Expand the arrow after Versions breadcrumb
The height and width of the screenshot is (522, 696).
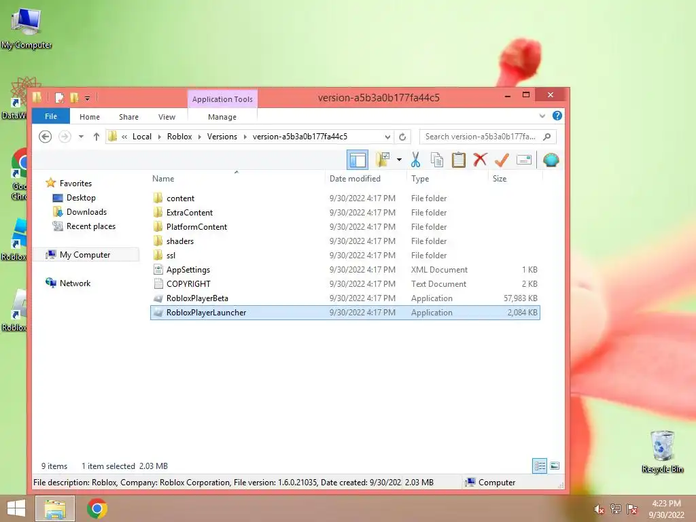click(245, 137)
